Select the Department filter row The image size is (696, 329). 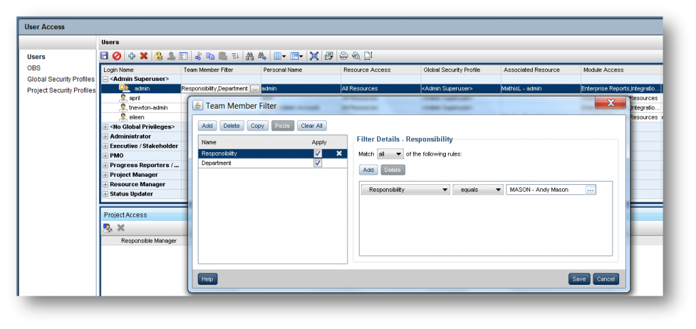(x=251, y=163)
